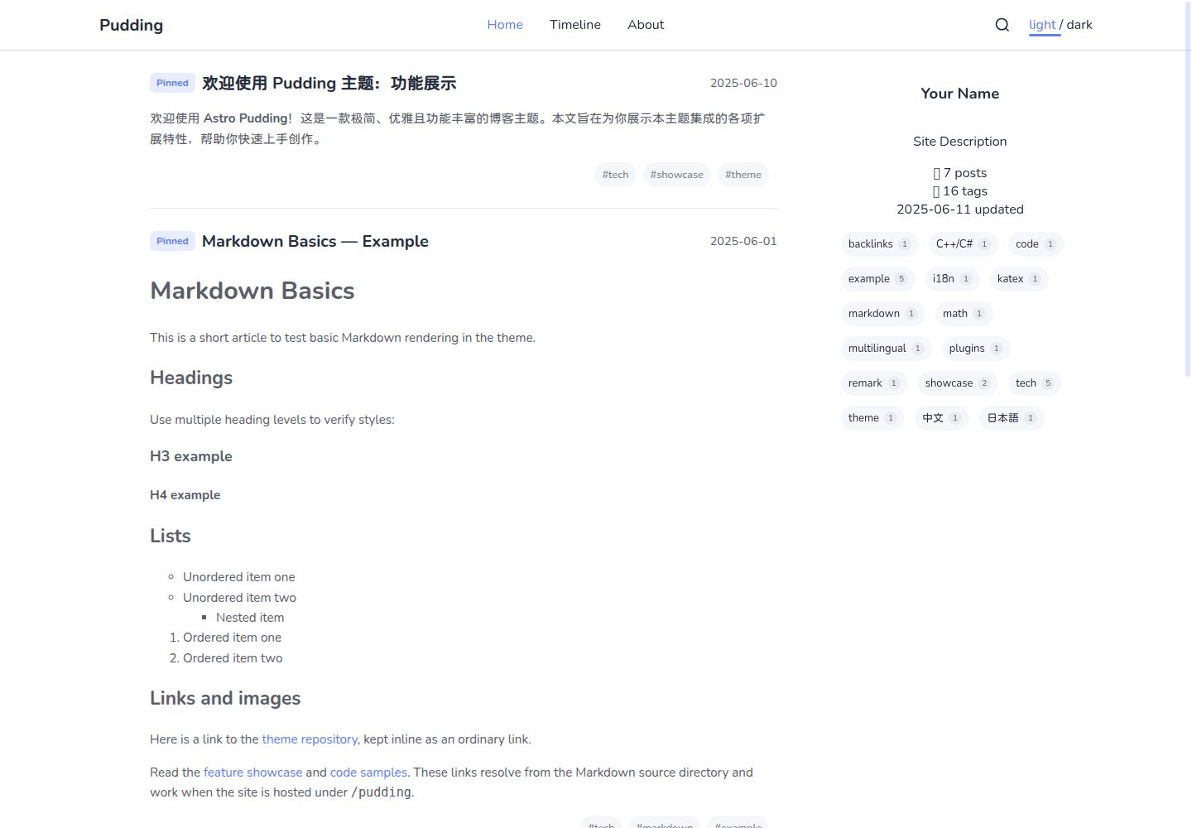1192x828 pixels.
Task: Filter by the remark tag
Action: (x=874, y=383)
